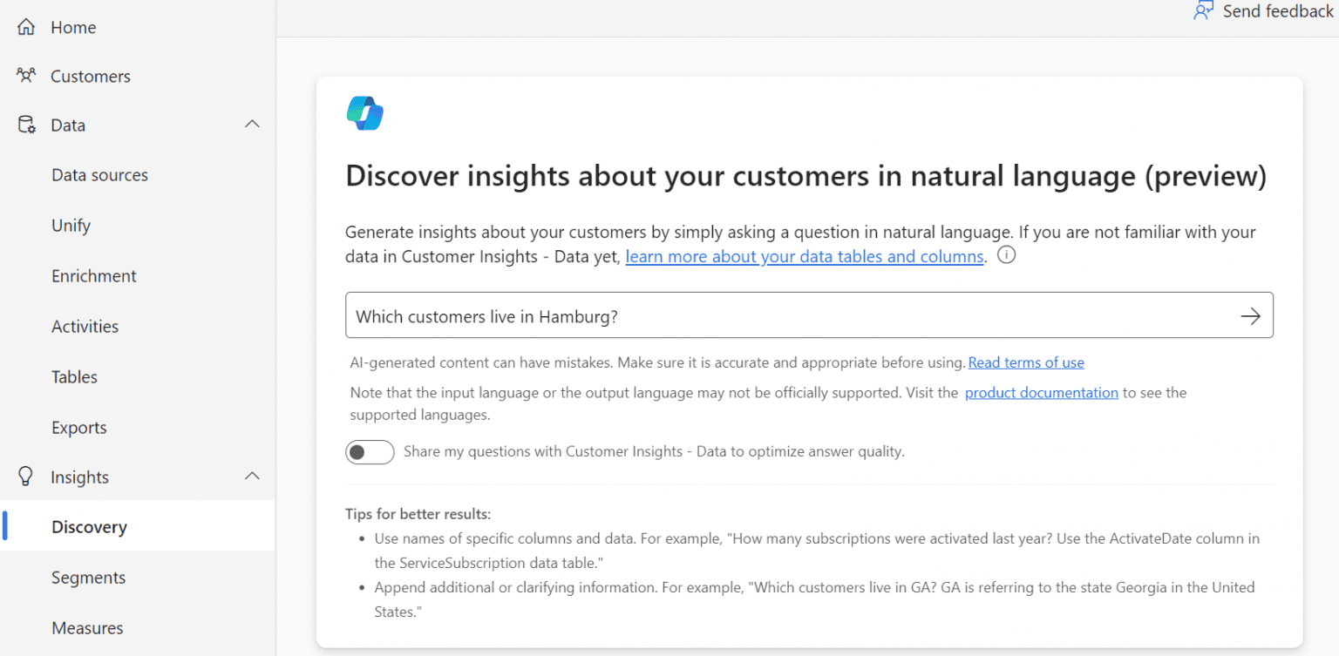Select the Customers icon in the navigation
Viewport: 1339px width, 656px height.
(26, 76)
